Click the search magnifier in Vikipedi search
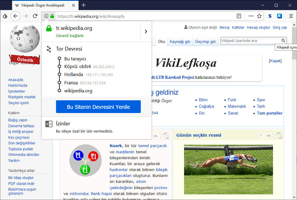This screenshot has height=200, width=297. tap(283, 41)
